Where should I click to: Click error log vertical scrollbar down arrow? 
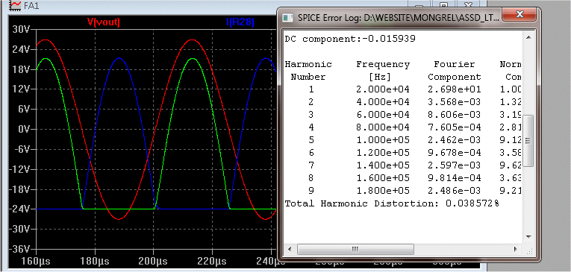(x=528, y=236)
